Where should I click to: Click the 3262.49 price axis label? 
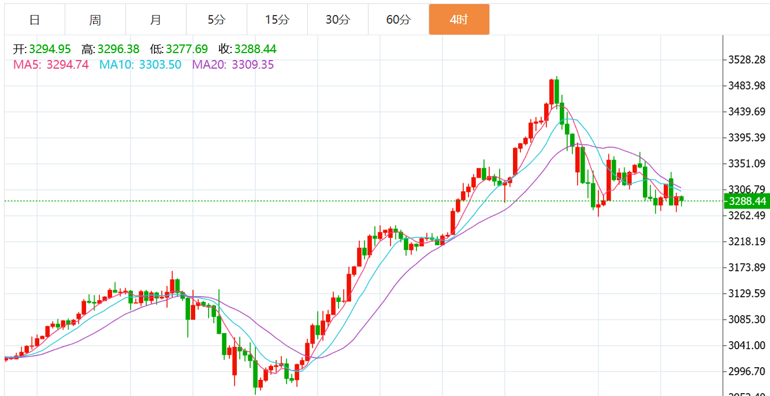click(747, 215)
